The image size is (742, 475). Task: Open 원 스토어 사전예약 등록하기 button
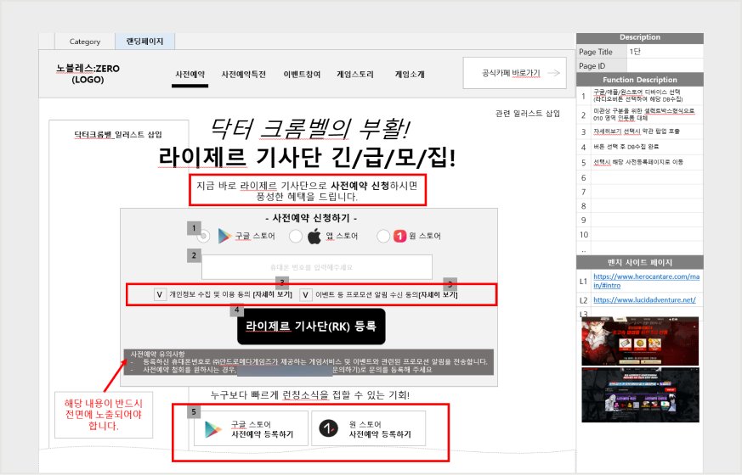pos(369,428)
